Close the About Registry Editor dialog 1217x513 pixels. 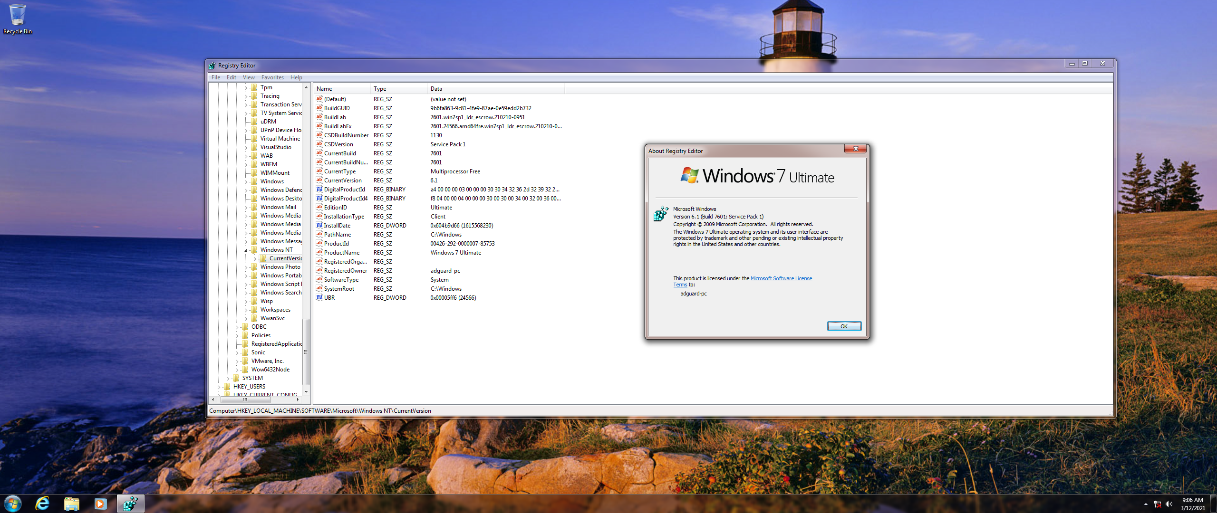pyautogui.click(x=855, y=149)
